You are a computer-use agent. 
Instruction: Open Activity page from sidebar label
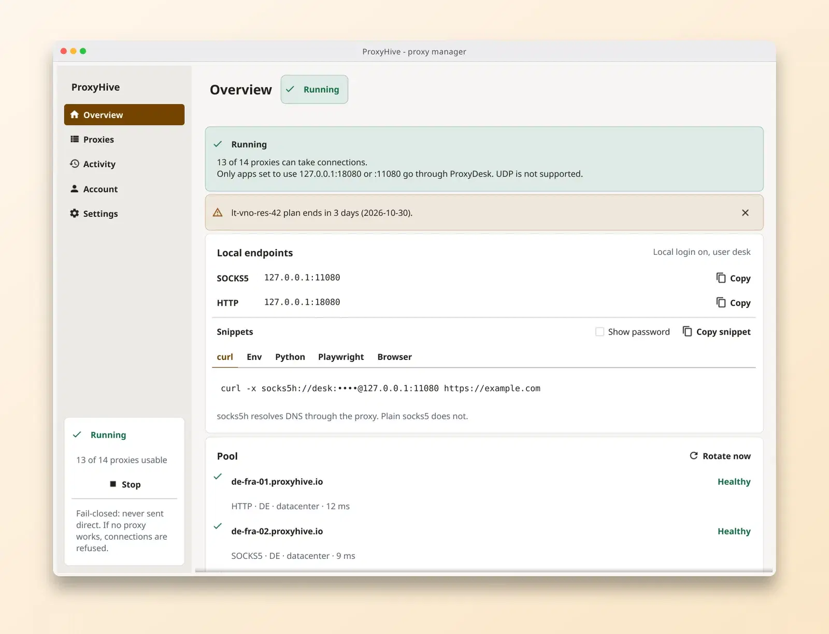pyautogui.click(x=99, y=164)
